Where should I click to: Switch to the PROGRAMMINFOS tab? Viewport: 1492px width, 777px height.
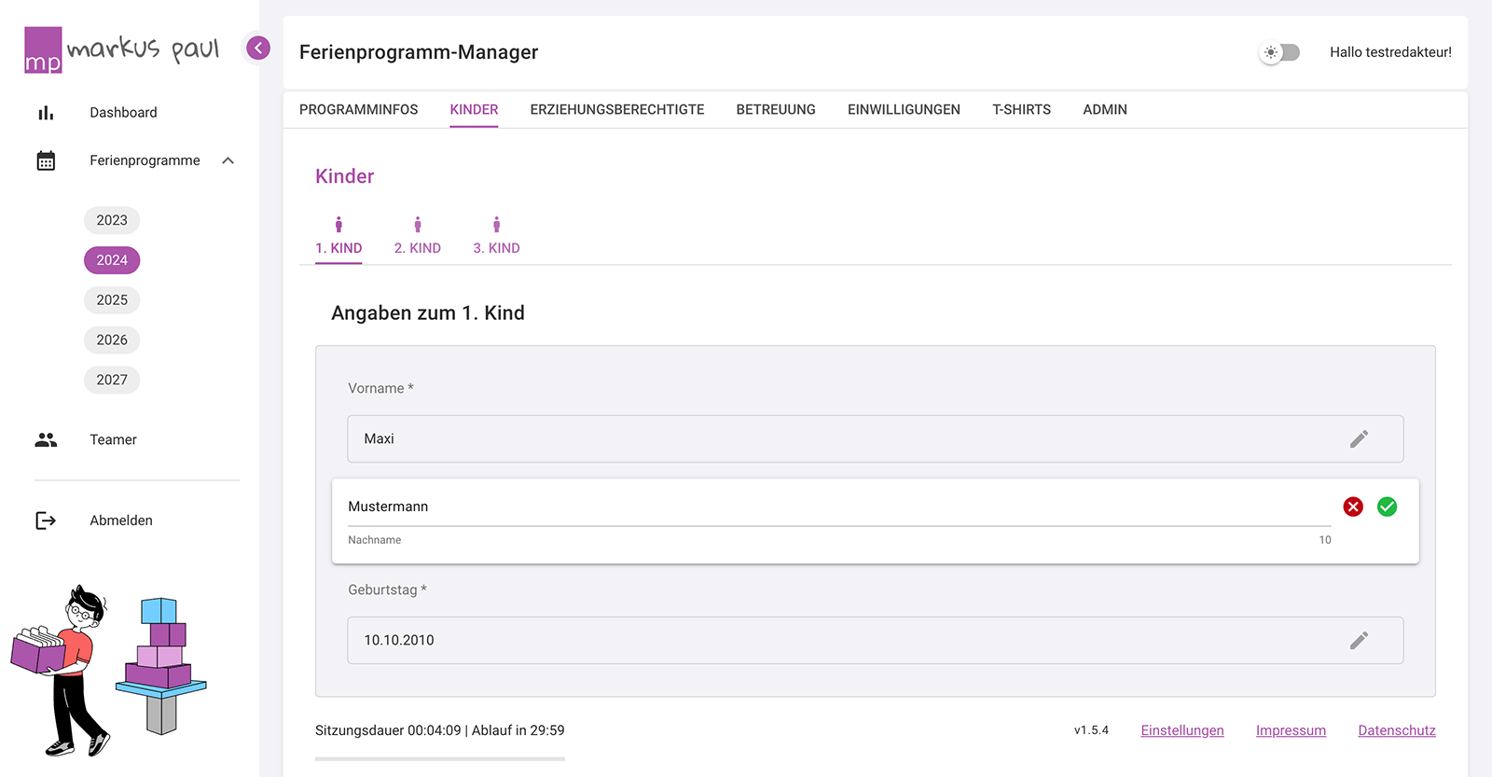[359, 109]
